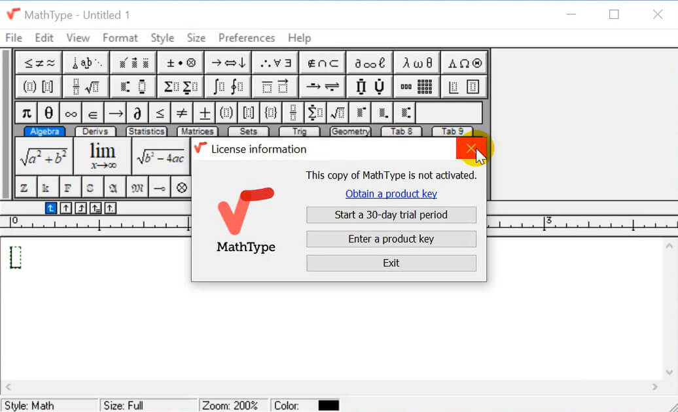Insert the plus-minus symbol from small bar
678x412 pixels.
coord(205,113)
